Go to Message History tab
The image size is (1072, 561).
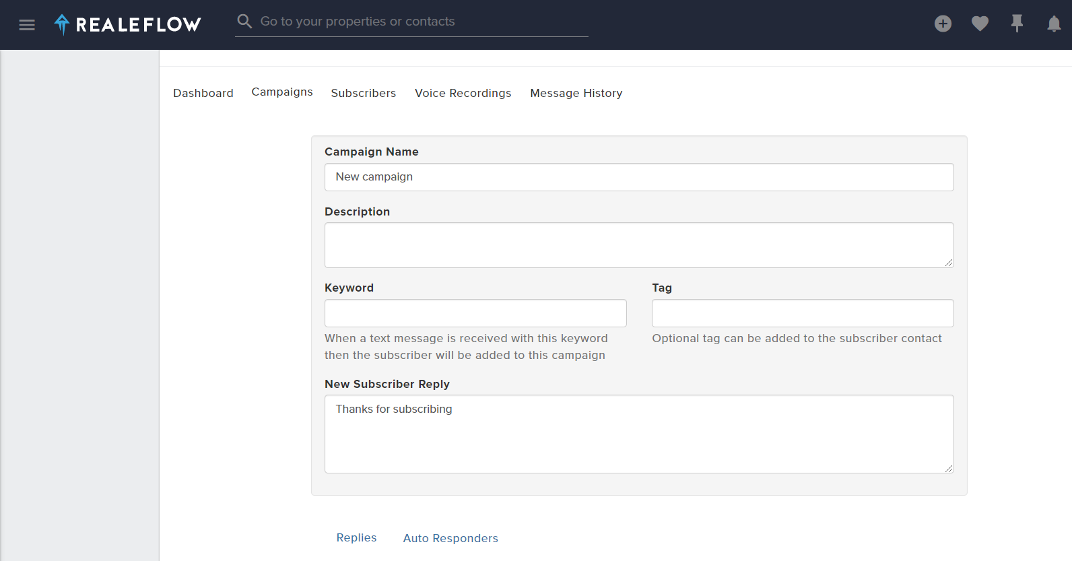pos(576,93)
